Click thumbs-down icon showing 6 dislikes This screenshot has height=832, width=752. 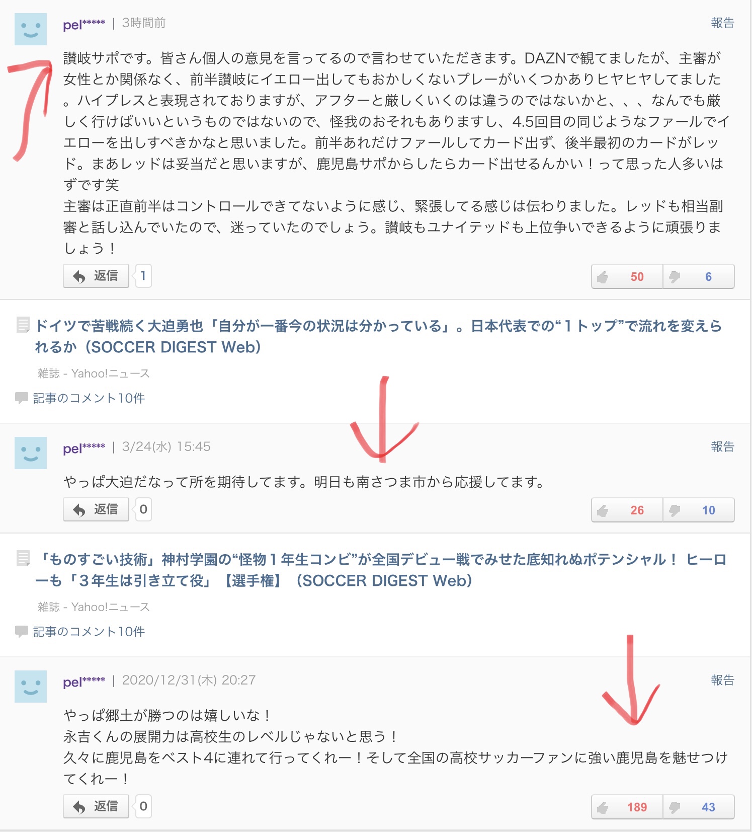699,276
